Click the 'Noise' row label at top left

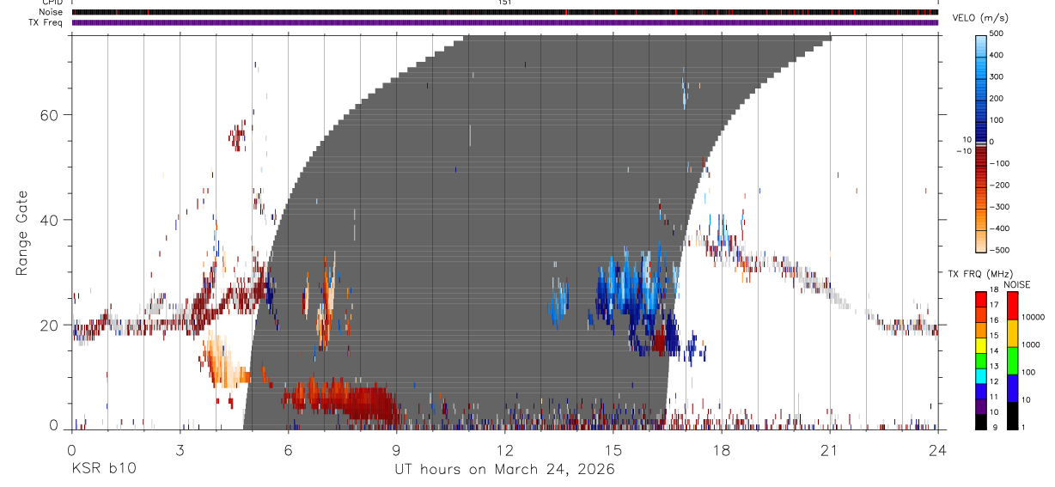point(52,12)
